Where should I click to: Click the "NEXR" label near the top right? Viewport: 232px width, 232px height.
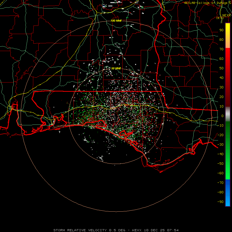click(x=227, y=15)
